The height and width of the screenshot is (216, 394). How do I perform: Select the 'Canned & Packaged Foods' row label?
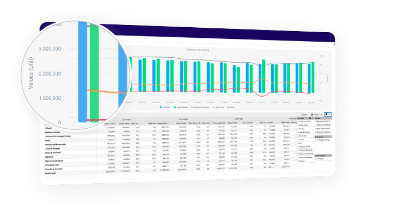[58, 136]
